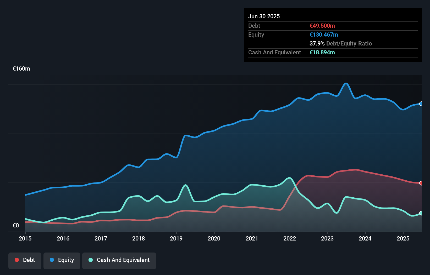Viewport: 430px width, 275px height.
Task: Click the 2023 Debt peak on the red line
Action: pyautogui.click(x=355, y=169)
